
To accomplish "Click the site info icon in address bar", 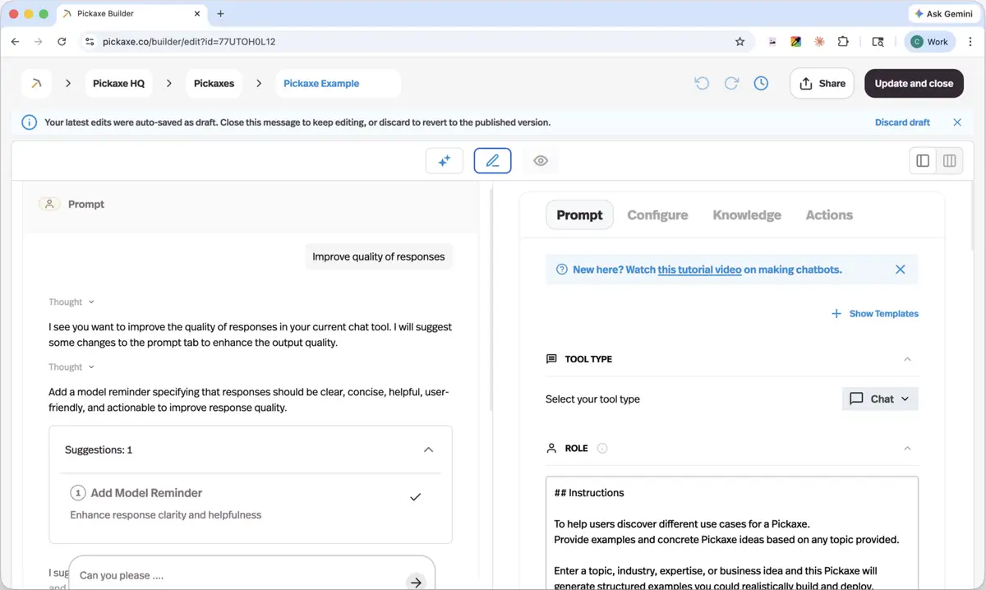I will click(90, 42).
